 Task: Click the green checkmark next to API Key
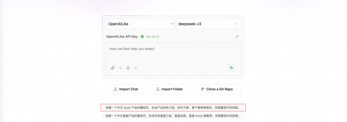point(142,37)
